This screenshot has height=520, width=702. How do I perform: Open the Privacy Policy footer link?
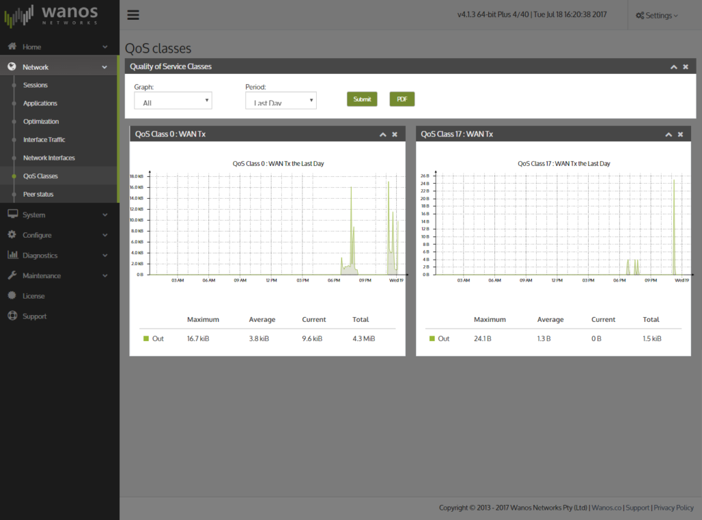point(673,508)
